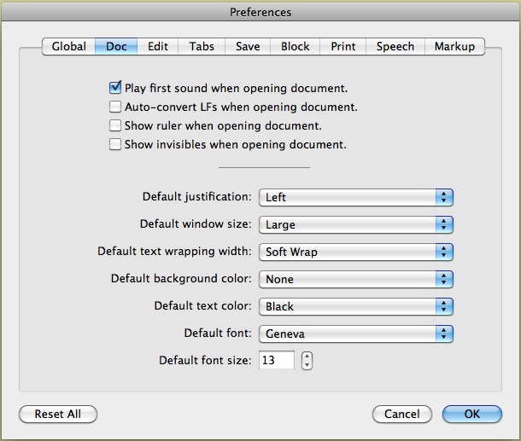Uncheck Play first sound when opening document
This screenshot has width=521, height=441.
pos(115,88)
